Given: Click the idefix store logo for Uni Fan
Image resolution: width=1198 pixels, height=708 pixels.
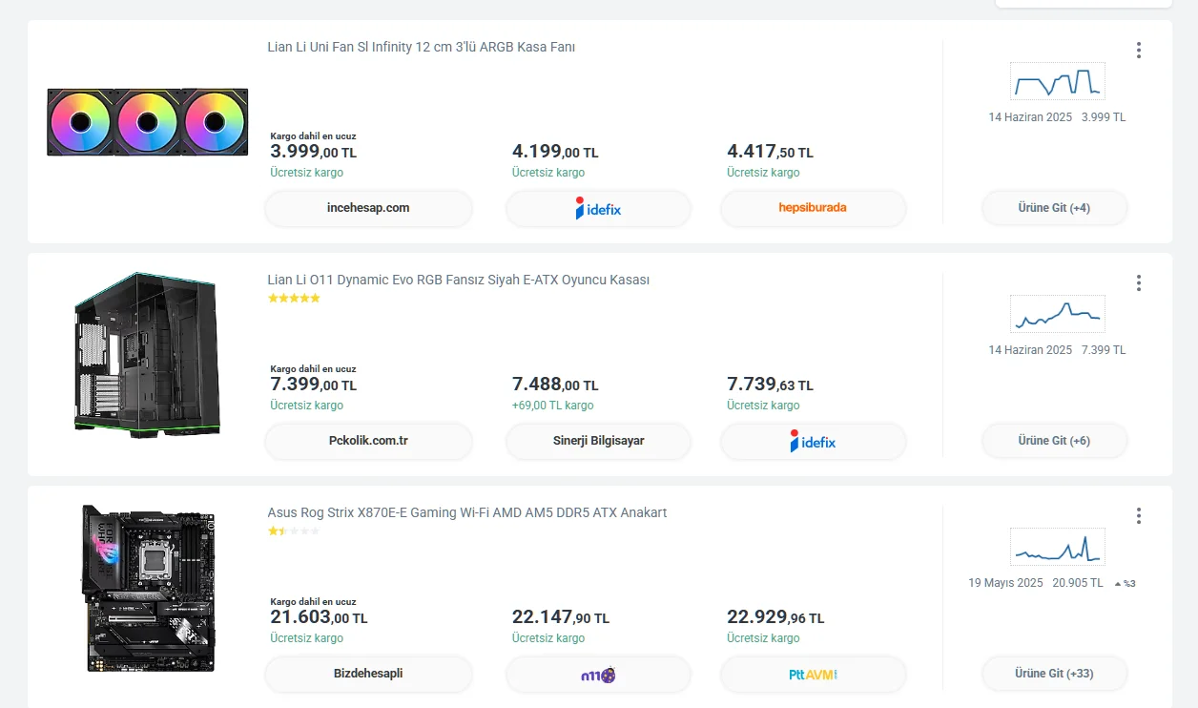Looking at the screenshot, I should [x=598, y=208].
